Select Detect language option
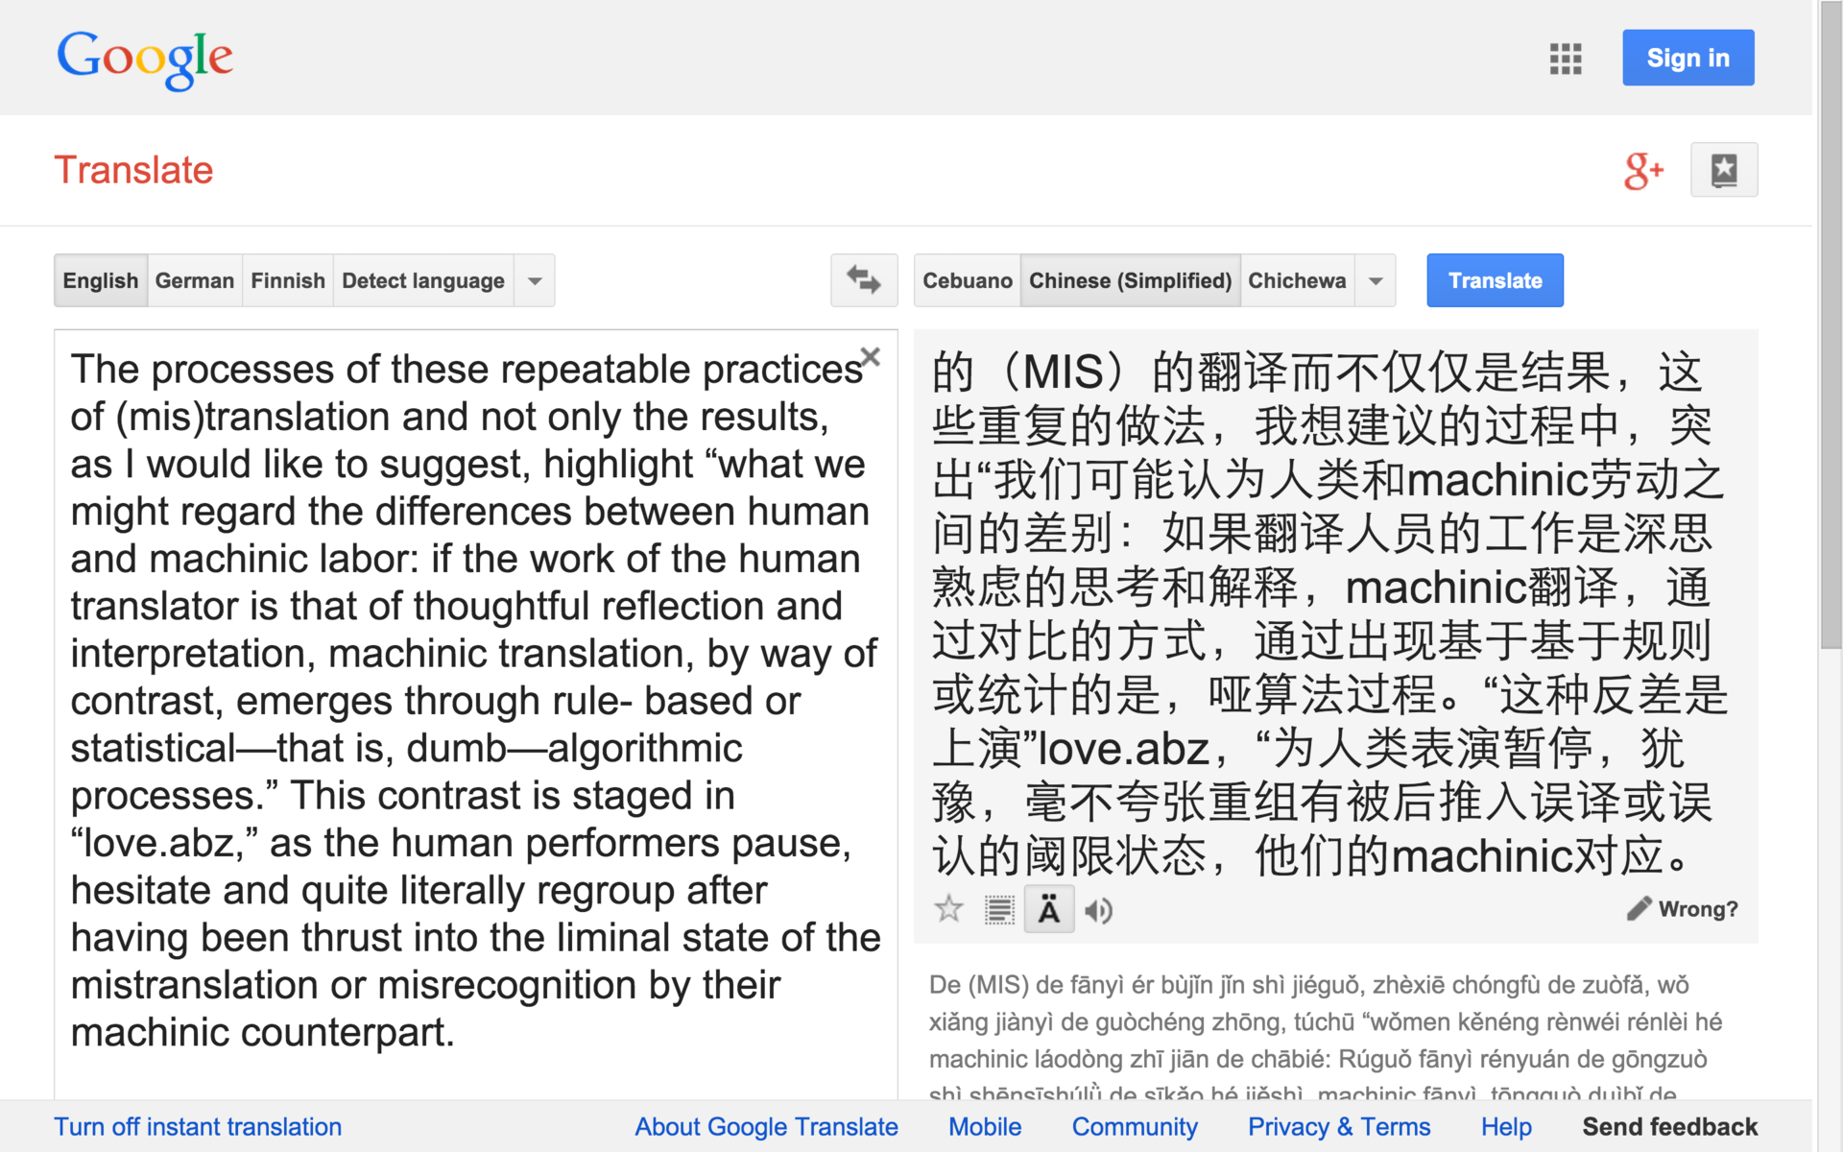Viewport: 1843px width, 1152px height. [422, 281]
